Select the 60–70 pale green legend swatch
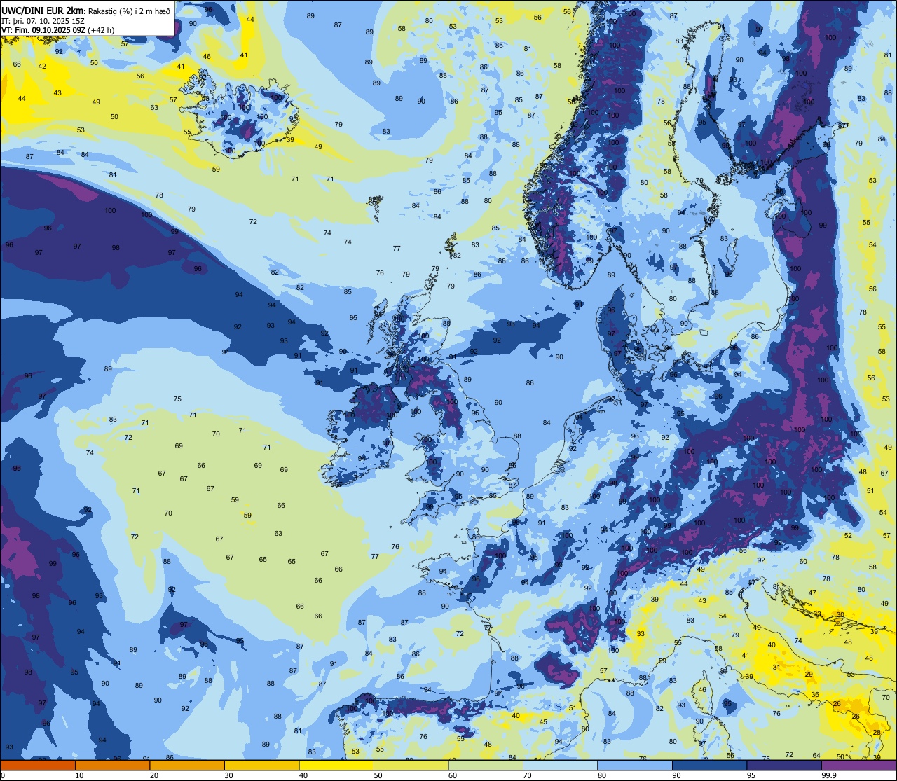897x781 pixels. click(x=485, y=766)
